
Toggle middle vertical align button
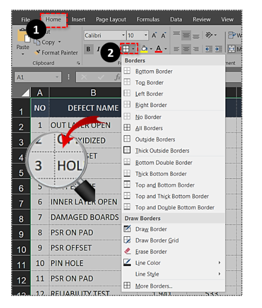(186, 35)
